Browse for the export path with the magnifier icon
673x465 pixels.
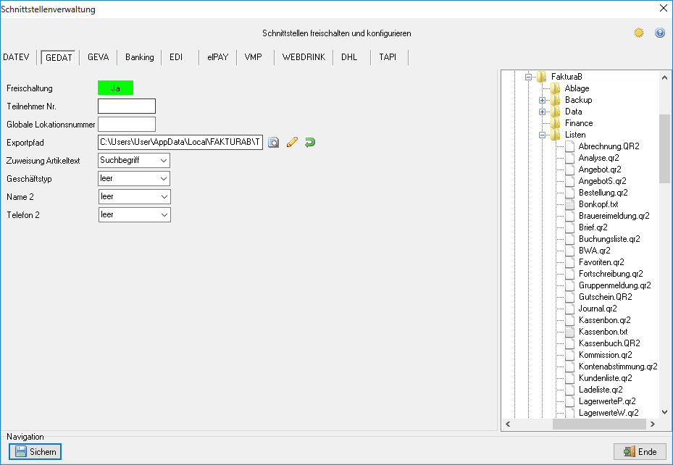pos(273,143)
